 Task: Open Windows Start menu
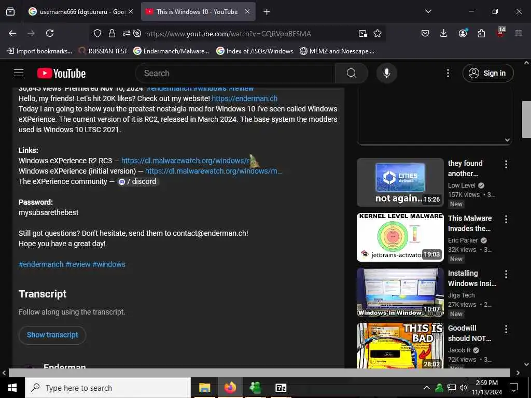click(12, 388)
